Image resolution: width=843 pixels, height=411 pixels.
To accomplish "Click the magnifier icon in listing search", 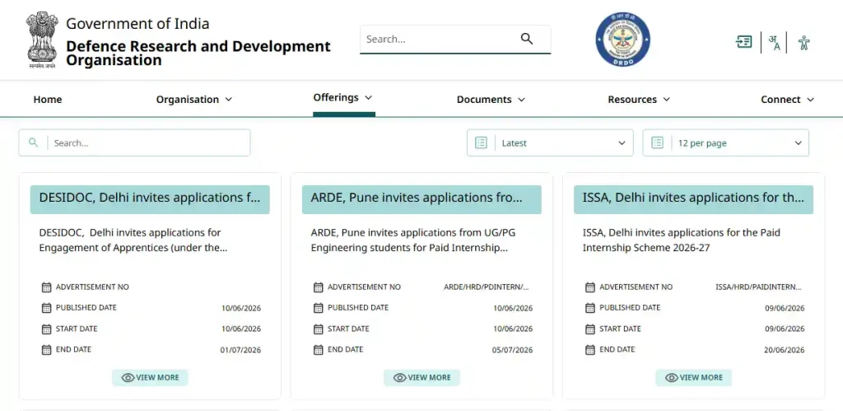I will click(33, 142).
